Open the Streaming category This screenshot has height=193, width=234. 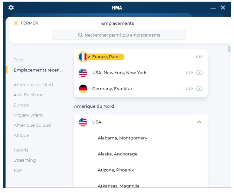[25, 160]
